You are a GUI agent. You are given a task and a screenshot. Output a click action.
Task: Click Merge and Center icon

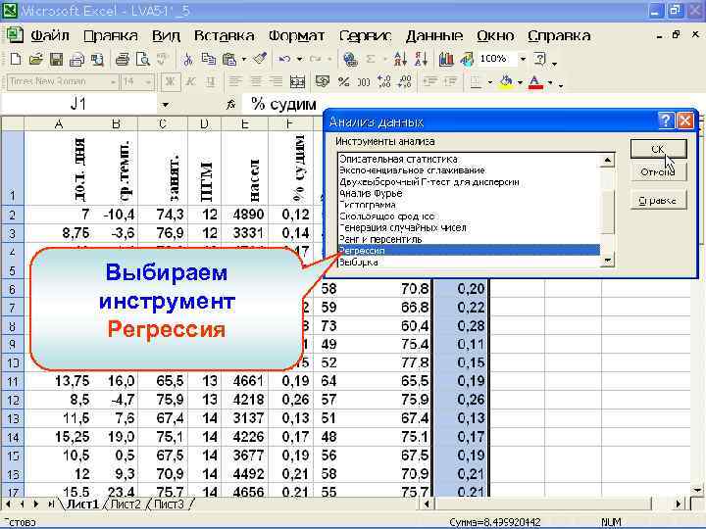click(x=297, y=82)
